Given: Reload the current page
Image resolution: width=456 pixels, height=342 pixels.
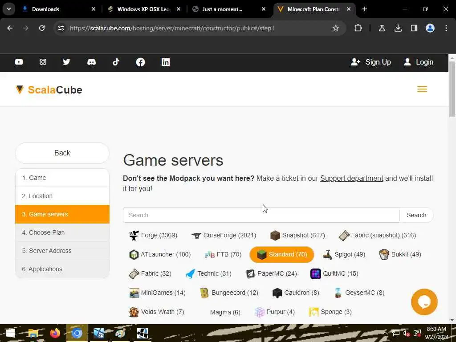Looking at the screenshot, I should 42,28.
